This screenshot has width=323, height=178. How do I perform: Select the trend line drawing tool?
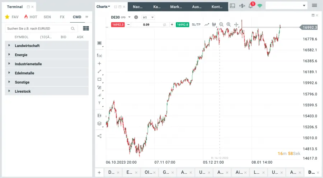[99, 71]
